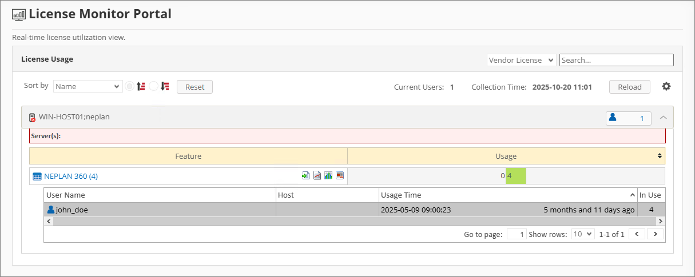Click the Collection Time value 2025-10-20 11:01

562,87
